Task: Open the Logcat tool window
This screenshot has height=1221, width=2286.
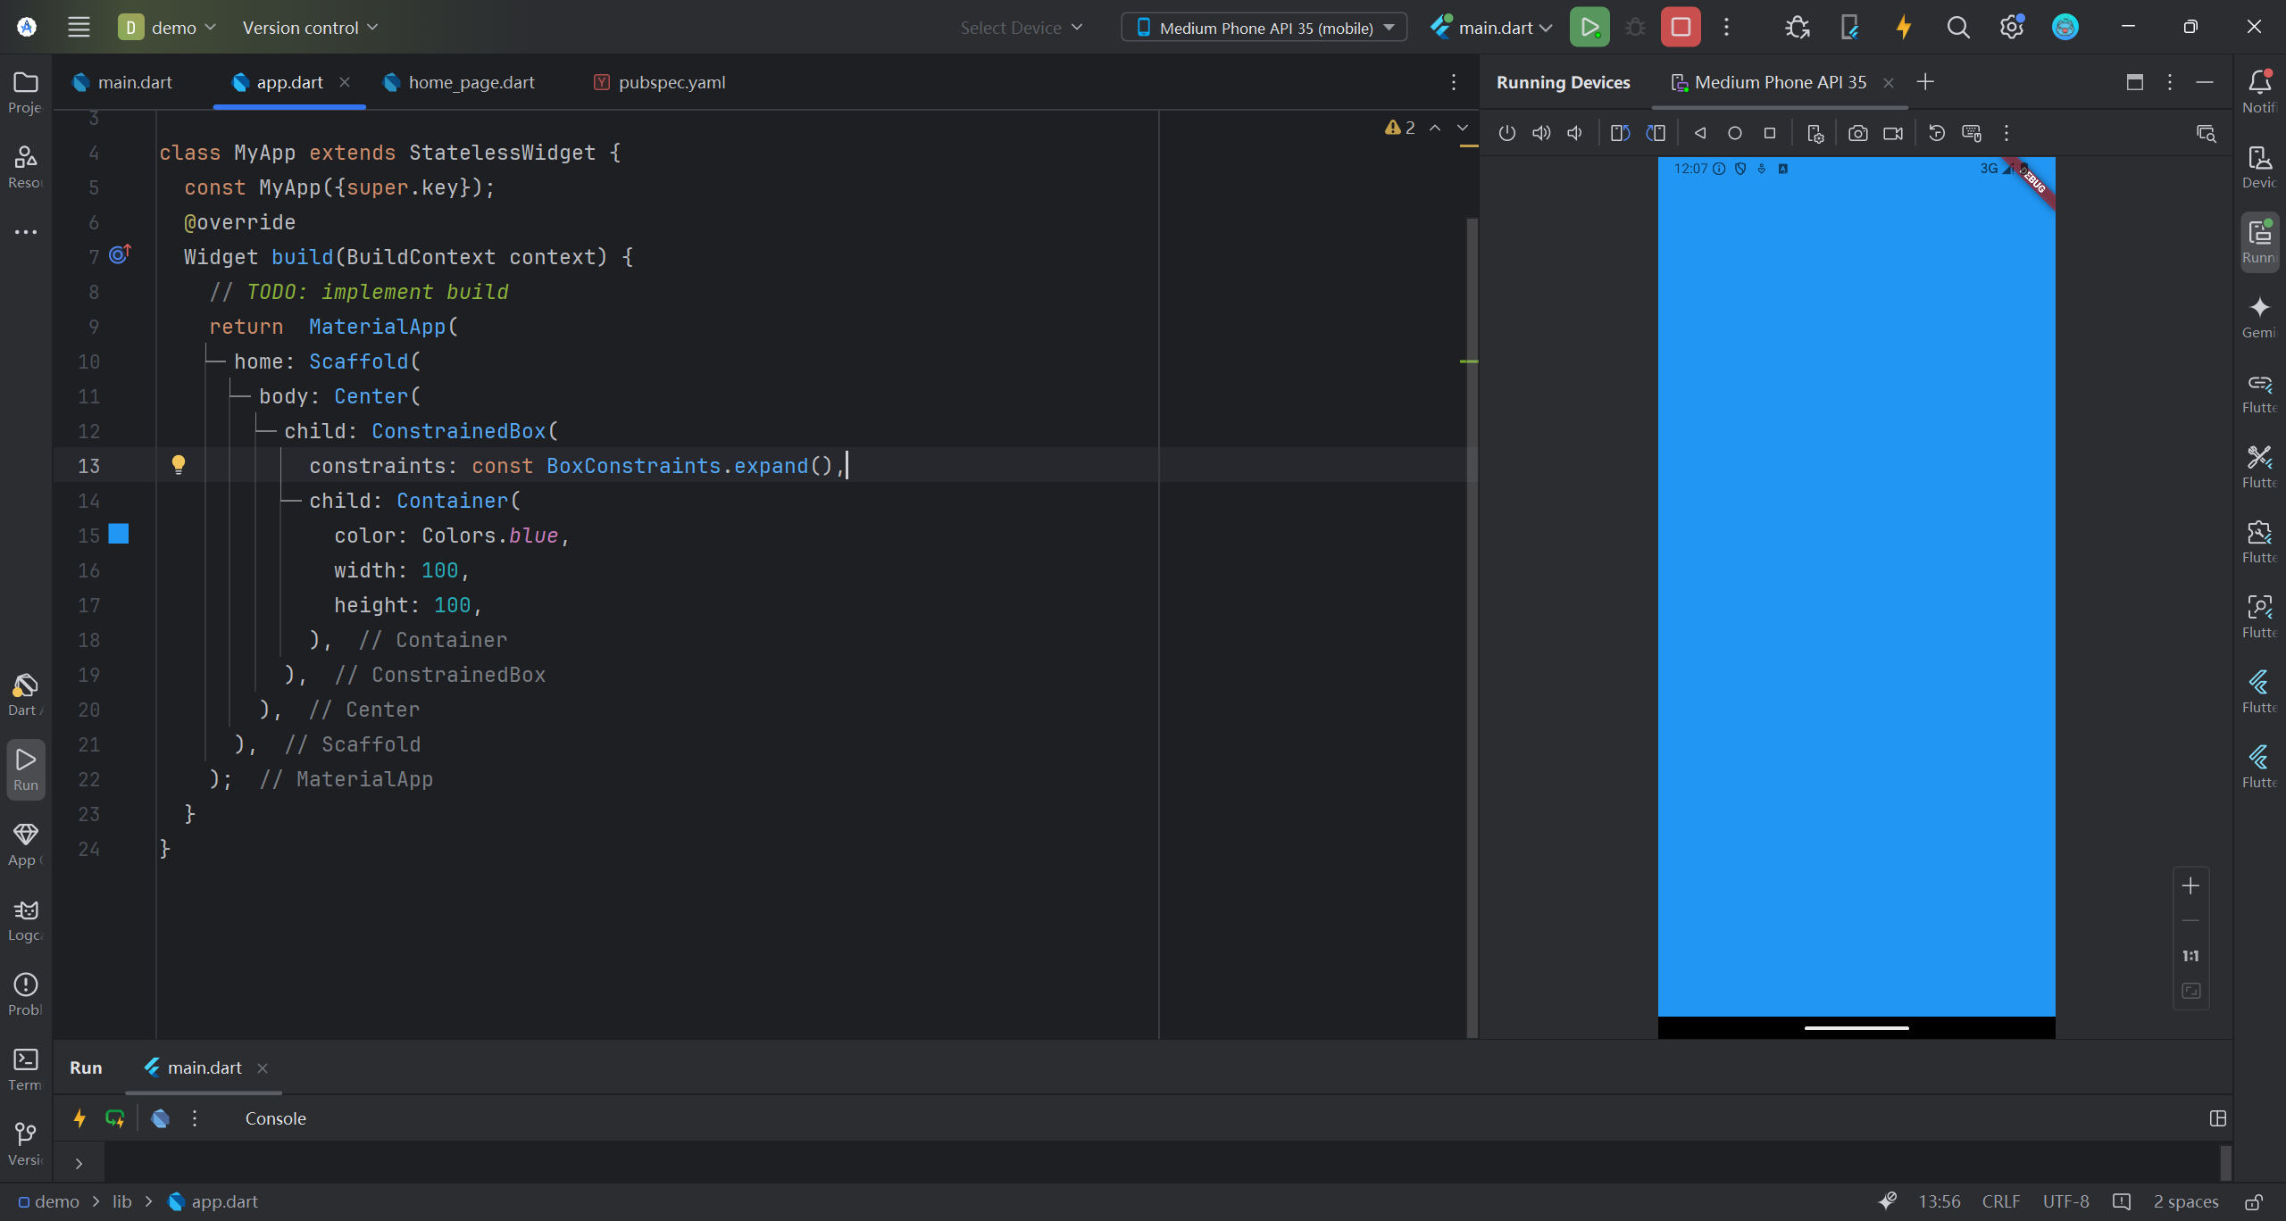Action: (25, 919)
